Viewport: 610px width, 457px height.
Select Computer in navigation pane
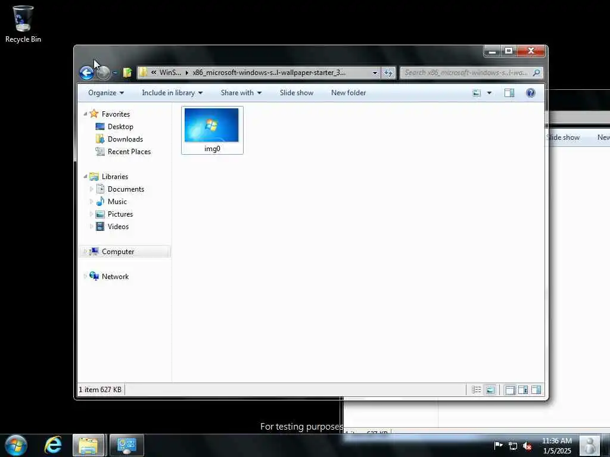click(x=125, y=252)
